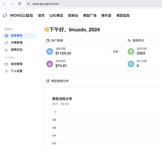
Task: Click the wallet icon beside 账户数据
Action: pyautogui.click(x=48, y=41)
